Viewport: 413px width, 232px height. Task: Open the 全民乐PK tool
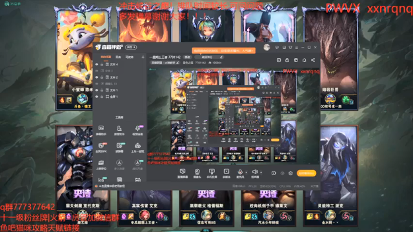tap(101, 148)
